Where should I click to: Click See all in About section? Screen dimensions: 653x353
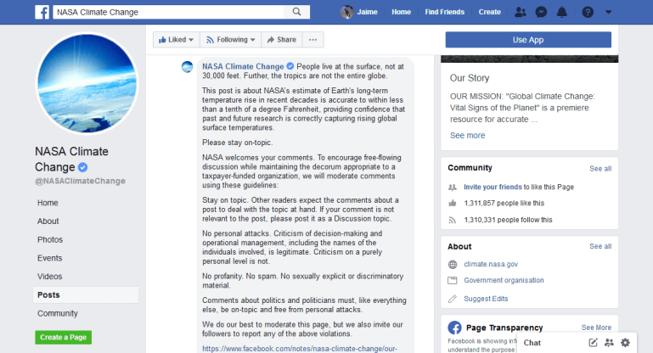600,246
